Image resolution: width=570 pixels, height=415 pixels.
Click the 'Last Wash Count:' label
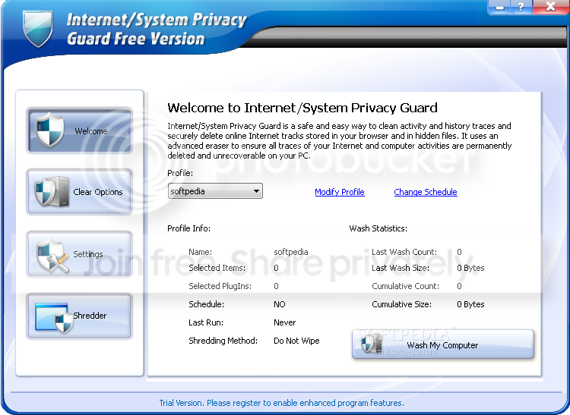click(404, 252)
